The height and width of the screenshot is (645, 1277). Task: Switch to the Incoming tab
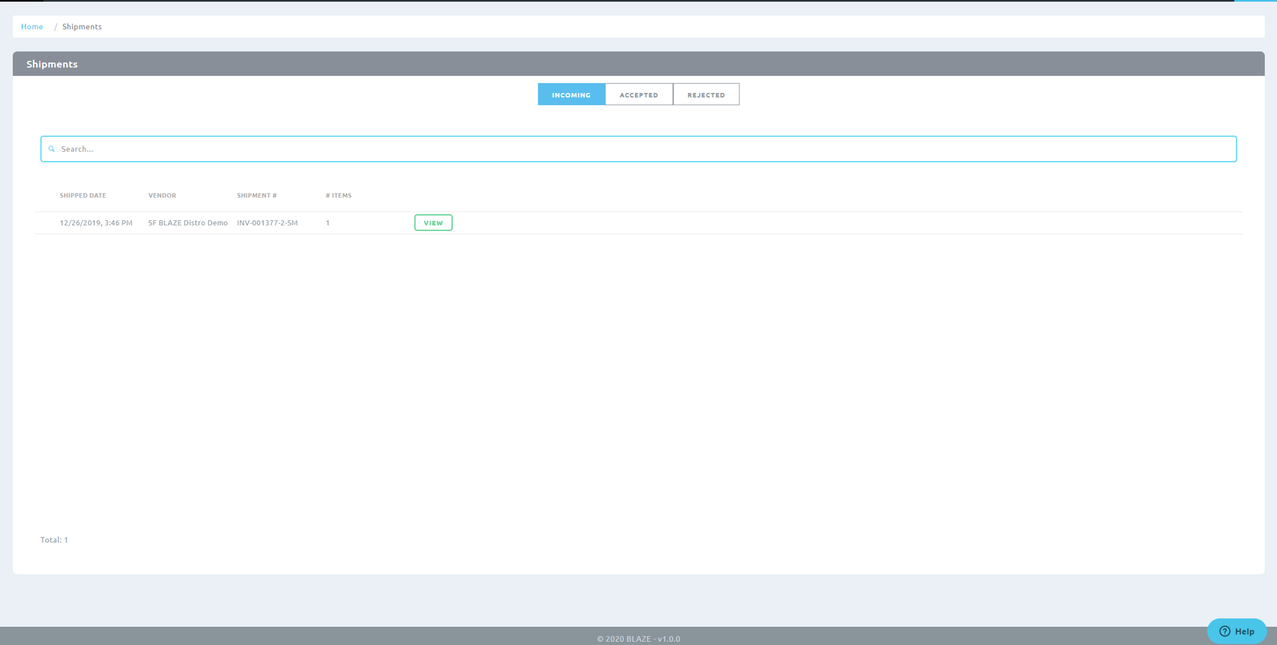[x=571, y=95]
